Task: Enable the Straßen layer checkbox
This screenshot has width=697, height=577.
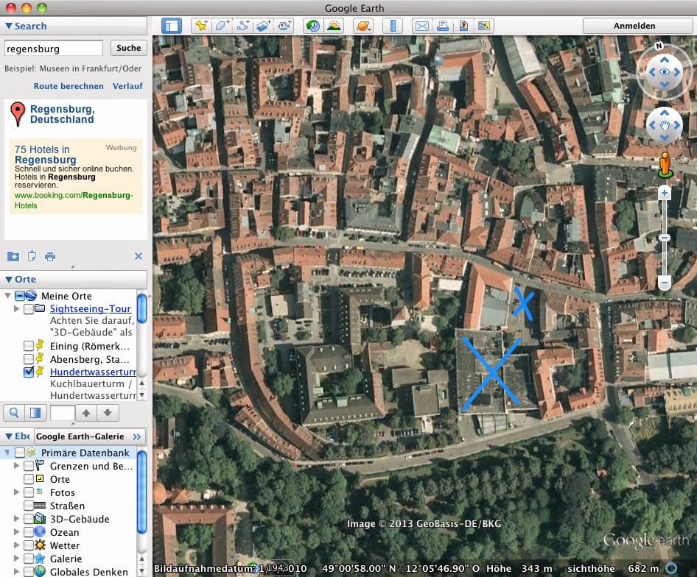Action: 29,506
